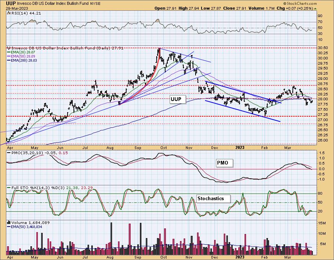
Task: Click the EMA(200) 28.03 legend entry
Action: coord(24,60)
